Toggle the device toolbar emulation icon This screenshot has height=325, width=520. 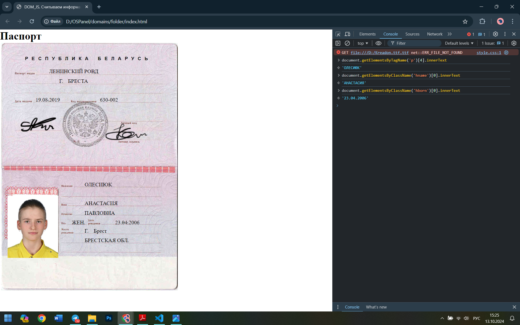[x=347, y=34]
